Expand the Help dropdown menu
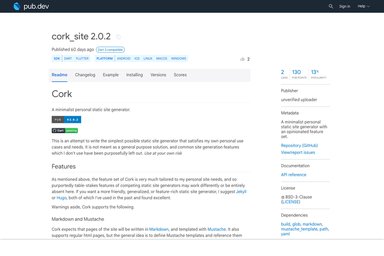Viewport: 384px width, 256px height. click(363, 6)
